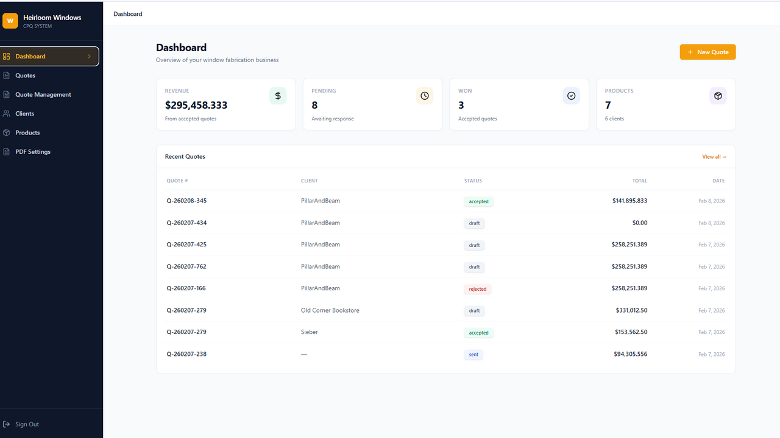This screenshot has height=438, width=780.
Task: Click the $94,305.556 total
Action: [631, 354]
